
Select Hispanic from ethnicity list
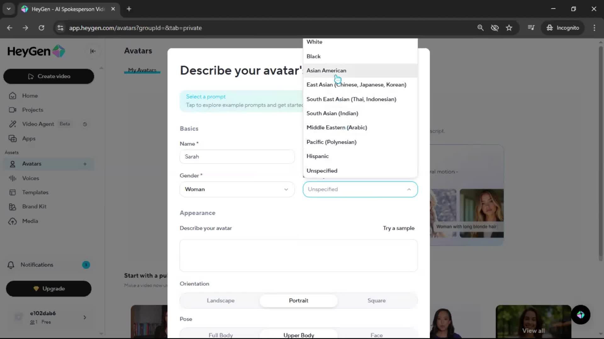317,156
